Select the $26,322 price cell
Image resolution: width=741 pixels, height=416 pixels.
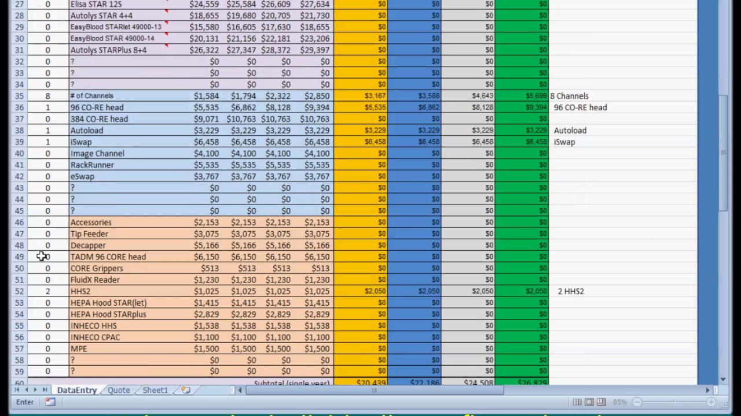[203, 50]
